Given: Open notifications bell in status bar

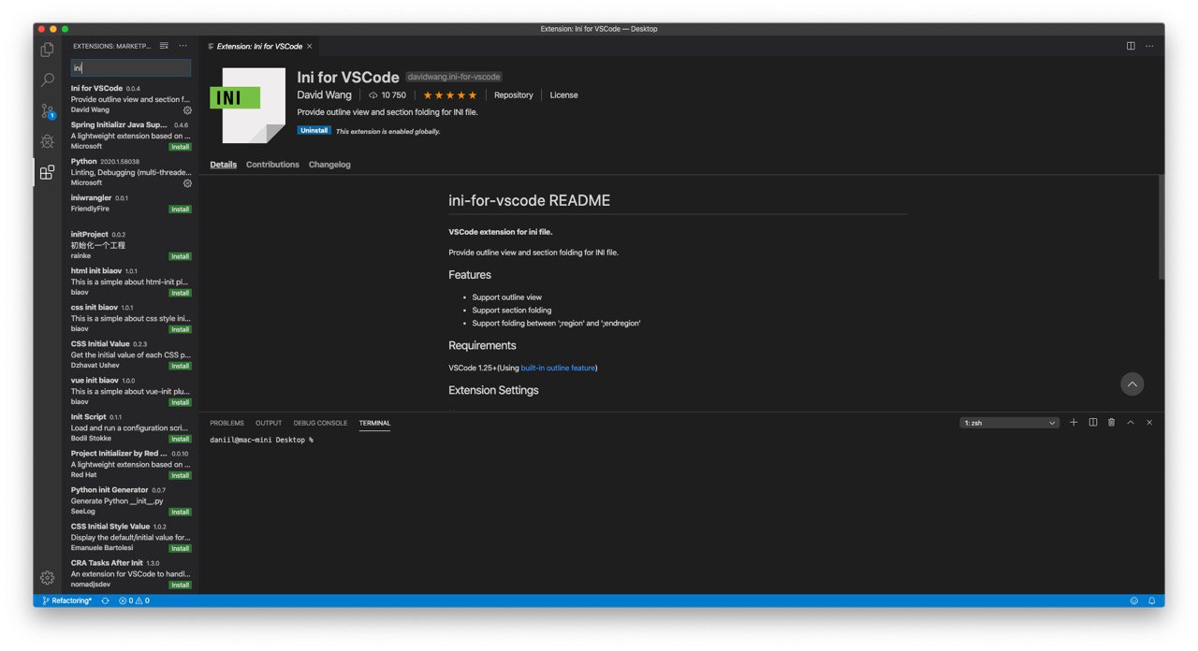Looking at the screenshot, I should pyautogui.click(x=1152, y=600).
